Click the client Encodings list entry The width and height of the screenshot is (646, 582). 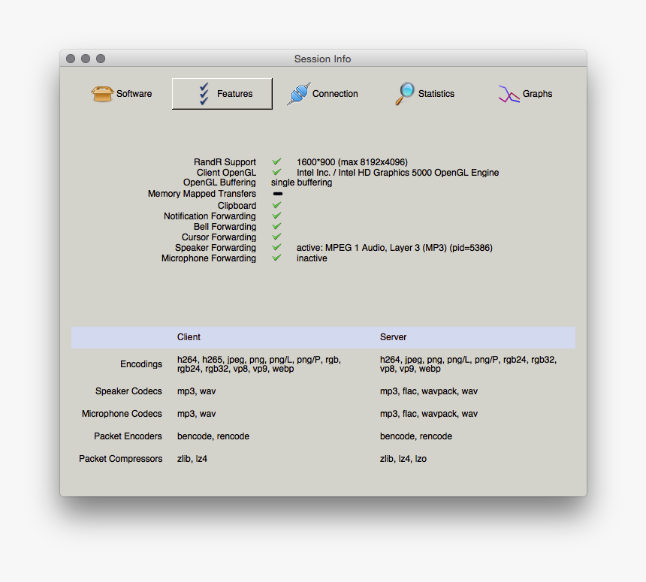click(258, 364)
